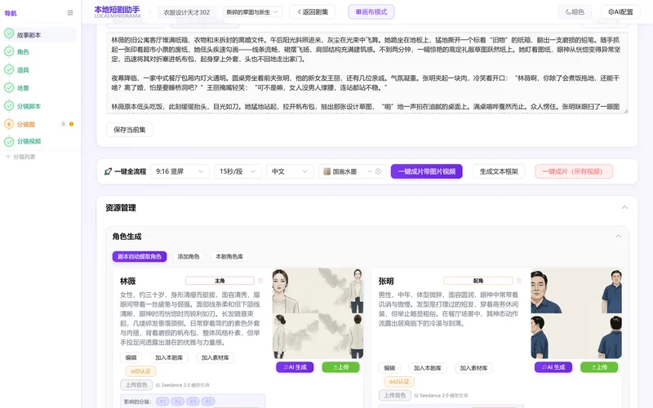Click the sd2认证 tag for 张明
The height and width of the screenshot is (408, 653).
399,381
